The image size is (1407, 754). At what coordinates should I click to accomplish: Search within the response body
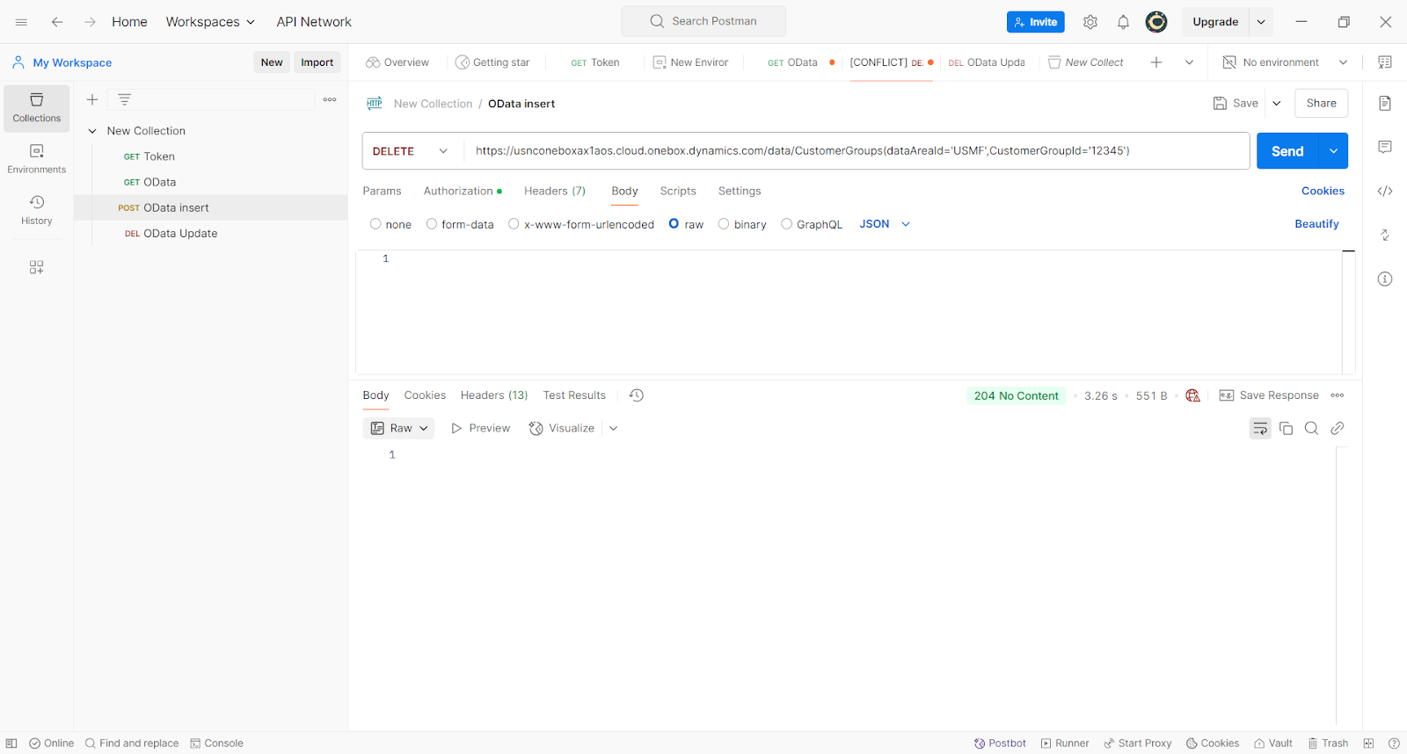(x=1311, y=428)
